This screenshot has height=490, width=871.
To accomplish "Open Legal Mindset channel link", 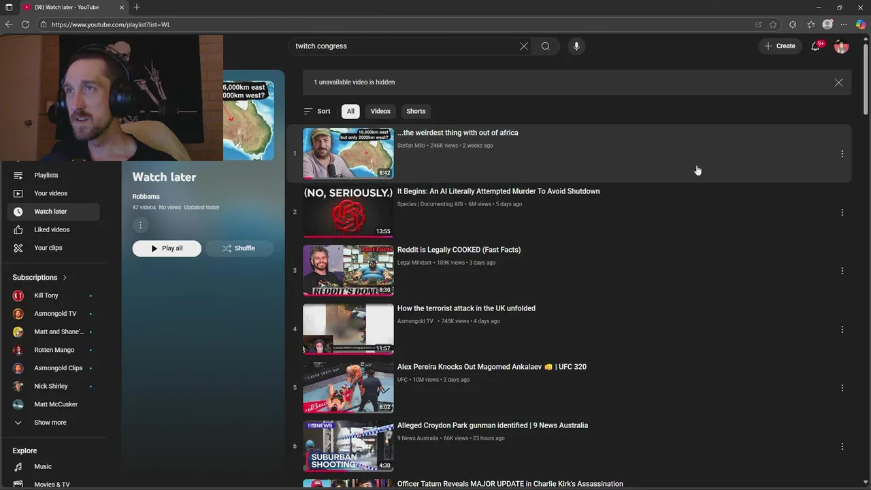I will (414, 263).
